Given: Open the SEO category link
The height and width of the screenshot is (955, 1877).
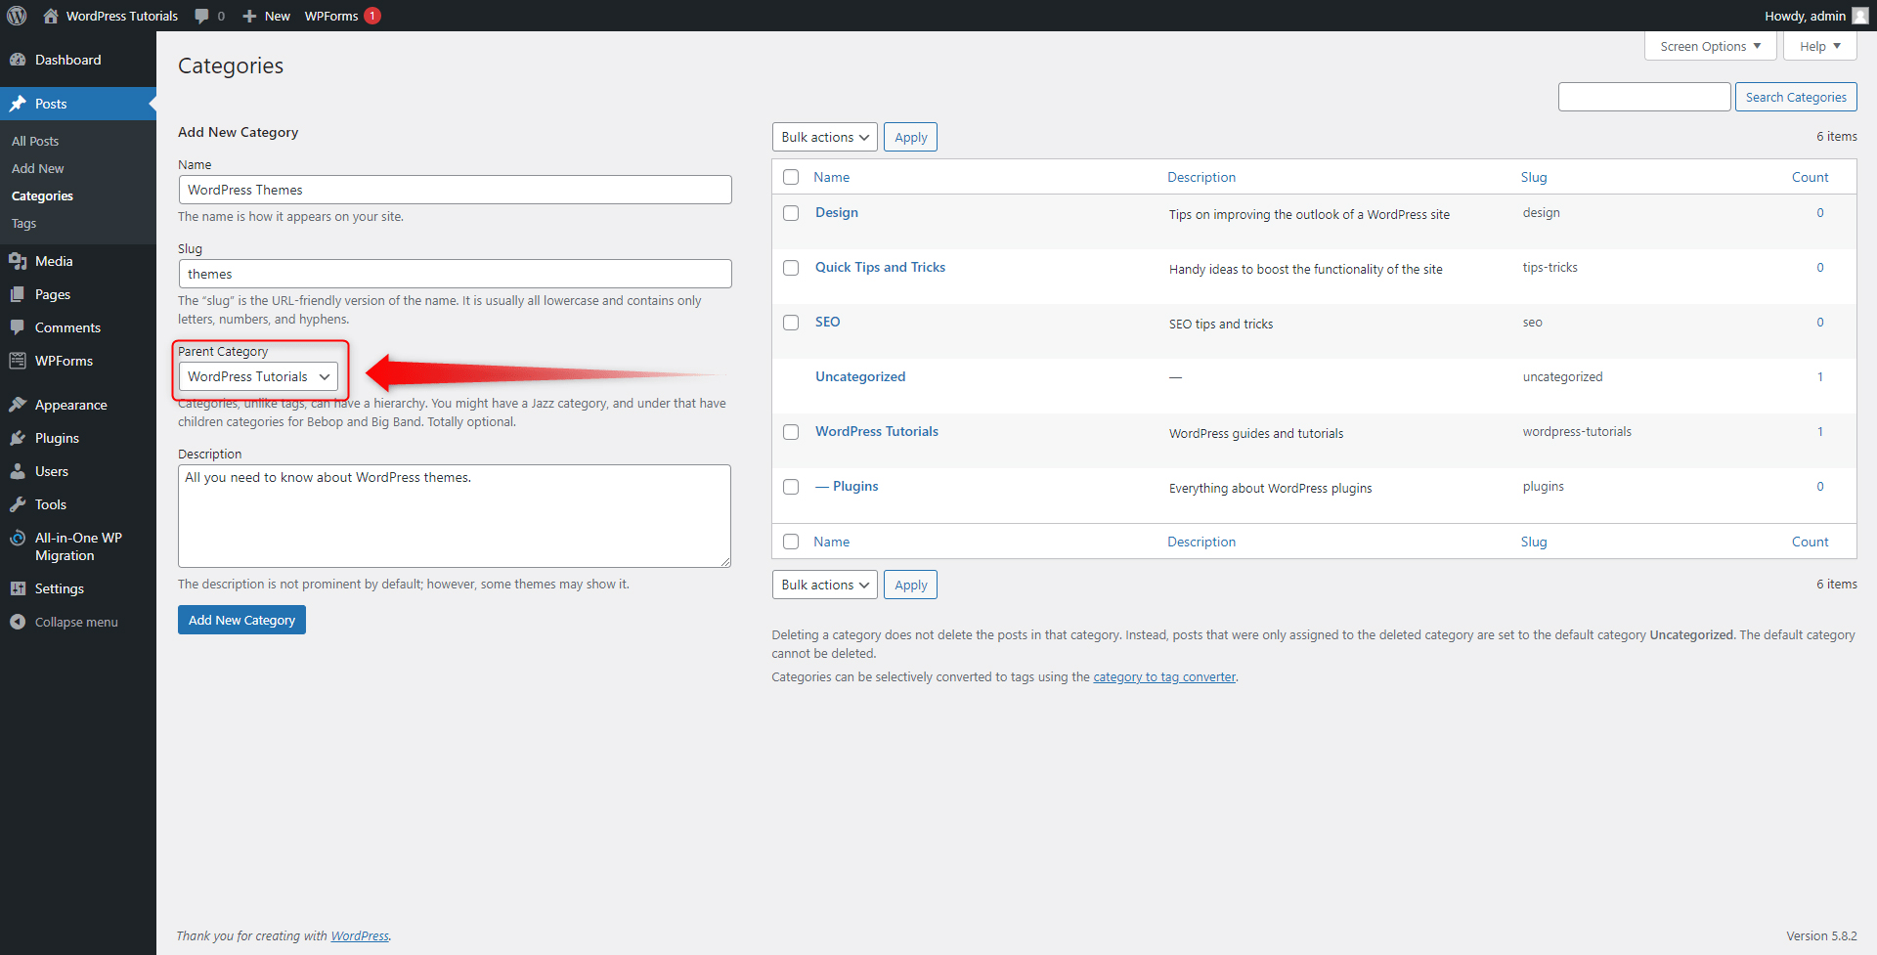Looking at the screenshot, I should tap(828, 322).
